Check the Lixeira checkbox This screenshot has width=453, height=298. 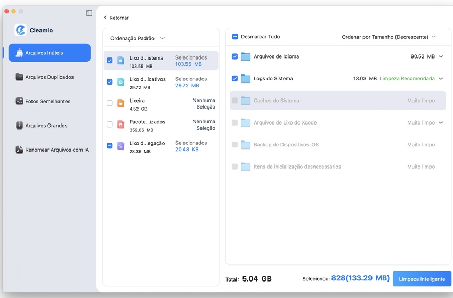coord(109,103)
